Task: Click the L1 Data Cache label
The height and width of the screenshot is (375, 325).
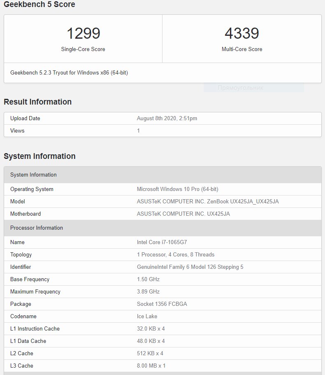Action: pyautogui.click(x=28, y=341)
